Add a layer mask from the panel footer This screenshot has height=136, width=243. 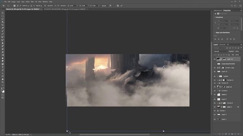point(226,134)
